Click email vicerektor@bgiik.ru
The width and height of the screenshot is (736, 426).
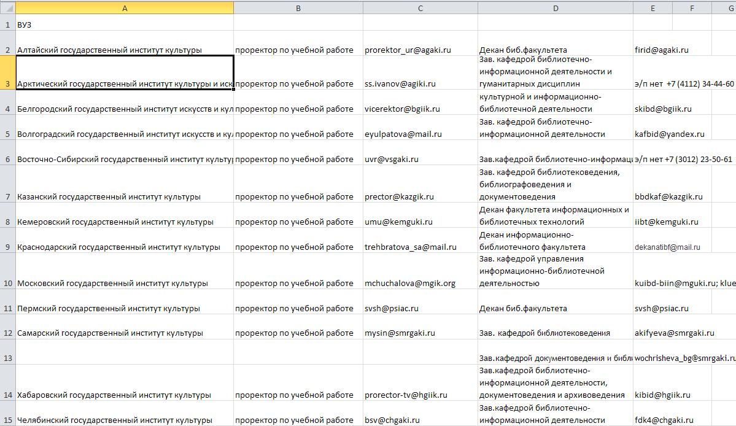click(402, 109)
